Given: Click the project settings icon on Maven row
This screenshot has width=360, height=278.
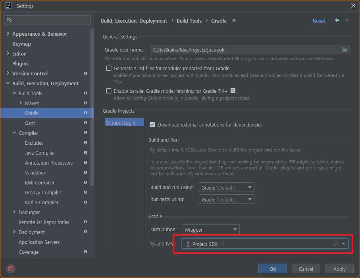Looking at the screenshot, I should (85, 103).
